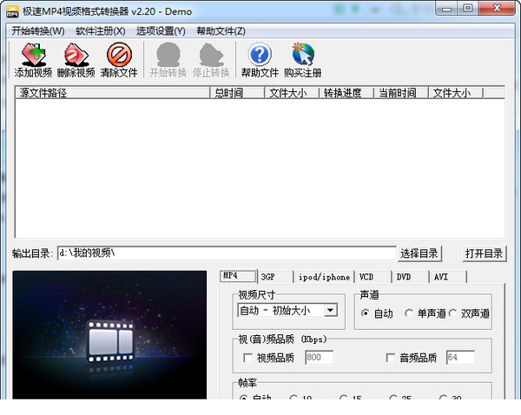The image size is (521, 415).
Task: Switch to the ipod/iphone tab
Action: pyautogui.click(x=324, y=277)
